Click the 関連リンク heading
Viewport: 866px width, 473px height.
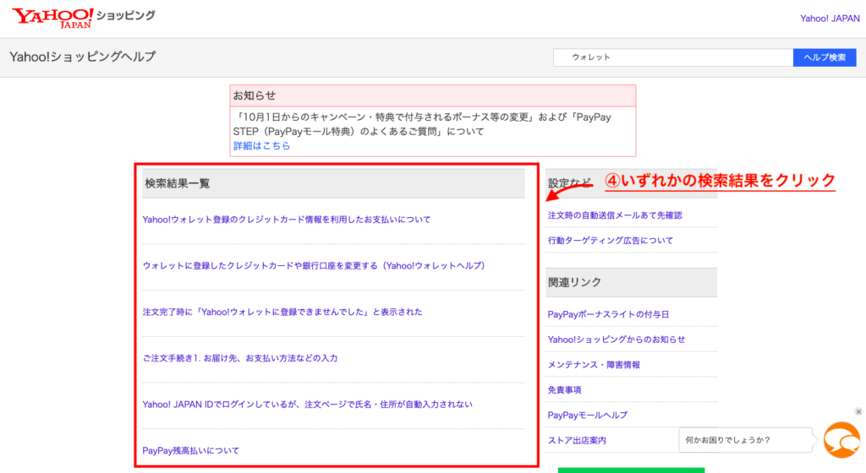[574, 282]
